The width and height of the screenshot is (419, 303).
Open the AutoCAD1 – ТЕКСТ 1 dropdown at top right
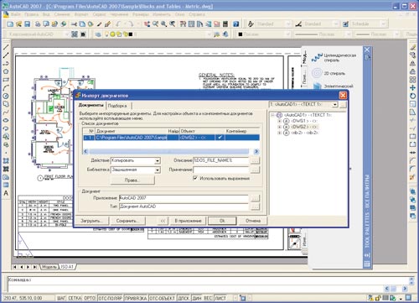(334, 105)
